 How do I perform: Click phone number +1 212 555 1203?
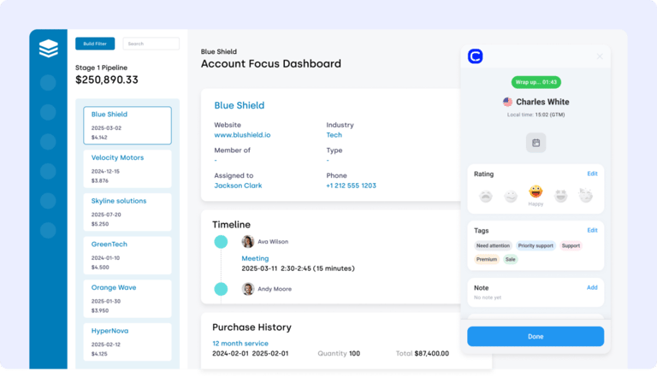[351, 186]
